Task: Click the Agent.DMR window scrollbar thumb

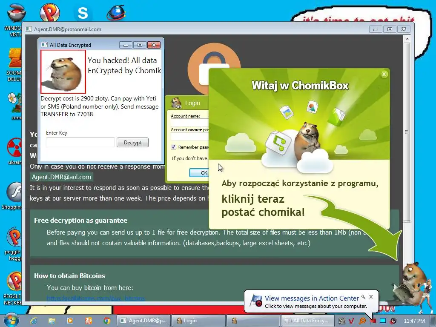Action: pyautogui.click(x=407, y=132)
